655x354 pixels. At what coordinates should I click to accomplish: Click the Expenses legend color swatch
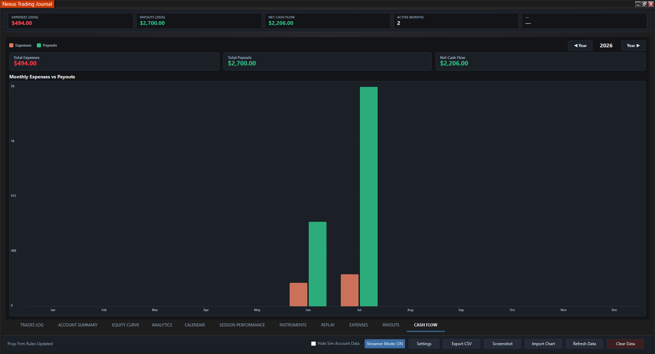pos(11,45)
